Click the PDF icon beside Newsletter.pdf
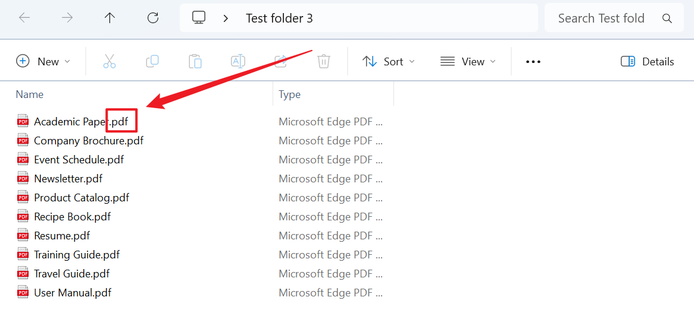Viewport: 694px width, 316px height. point(23,179)
